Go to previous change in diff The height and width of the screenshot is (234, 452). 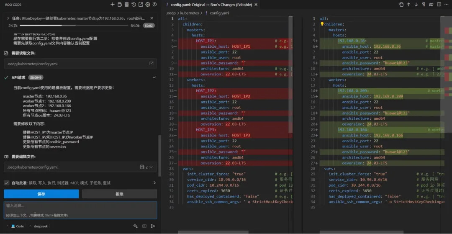coord(408,5)
